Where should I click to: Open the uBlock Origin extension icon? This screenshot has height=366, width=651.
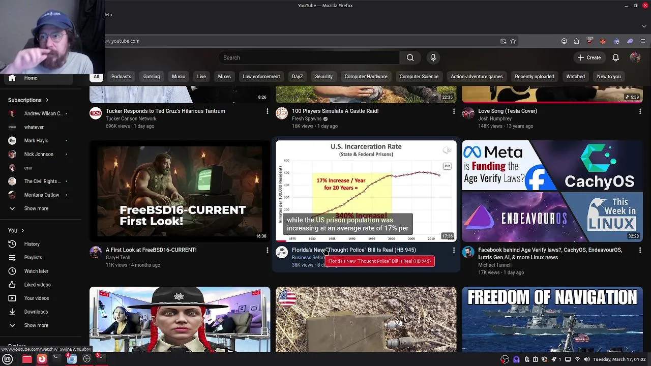coord(589,41)
